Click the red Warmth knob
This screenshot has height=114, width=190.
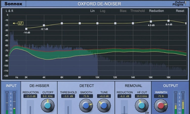161,106
